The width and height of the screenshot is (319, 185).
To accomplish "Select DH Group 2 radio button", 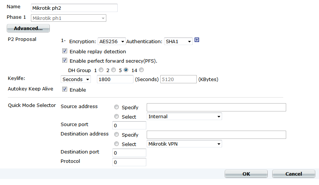I will tap(113, 70).
